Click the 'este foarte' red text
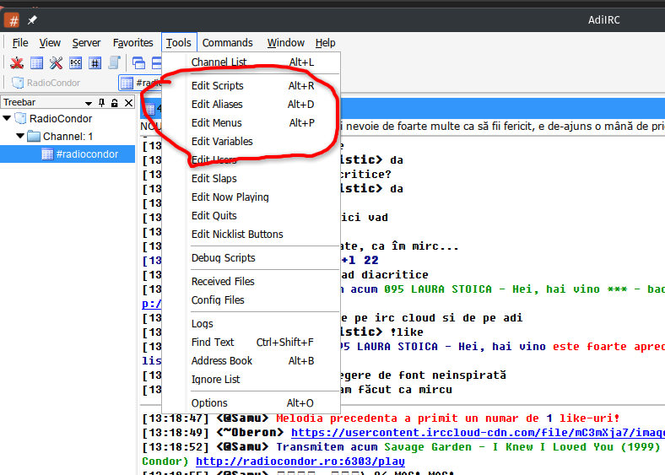The image size is (665, 475). (590, 347)
